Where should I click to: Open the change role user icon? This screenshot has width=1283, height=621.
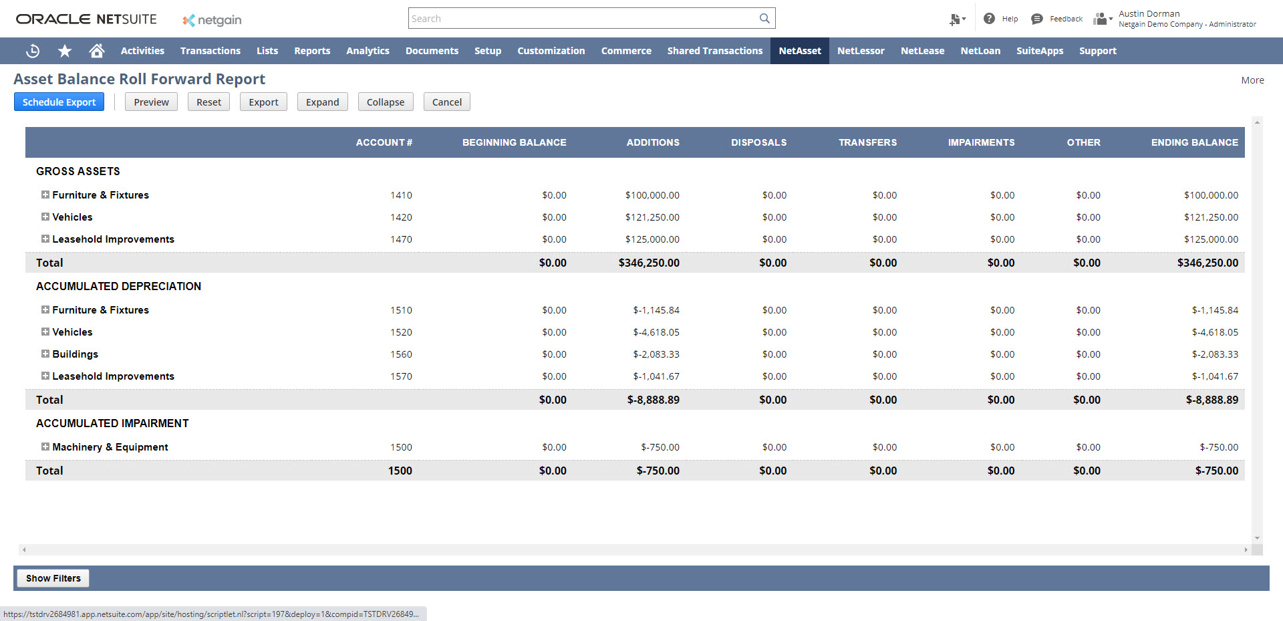(1103, 19)
